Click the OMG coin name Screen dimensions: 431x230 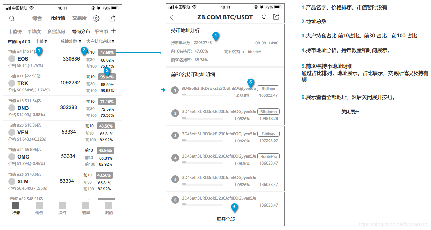pos(23,157)
